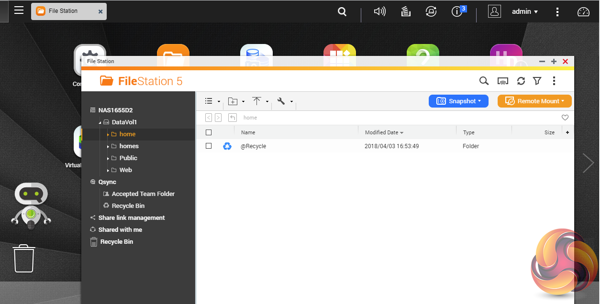The width and height of the screenshot is (601, 304).
Task: Select the Public folder label in tree
Action: coord(128,158)
